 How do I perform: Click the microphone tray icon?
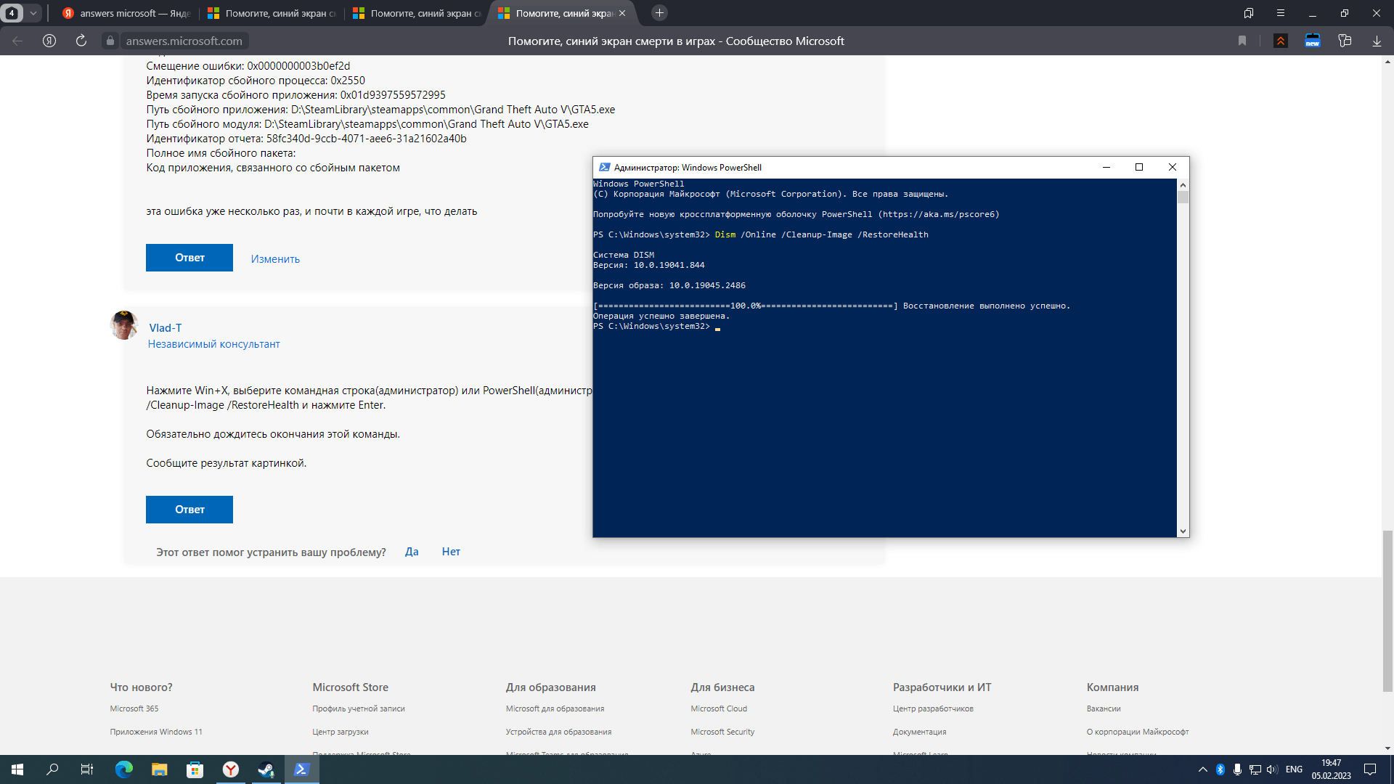point(1237,769)
